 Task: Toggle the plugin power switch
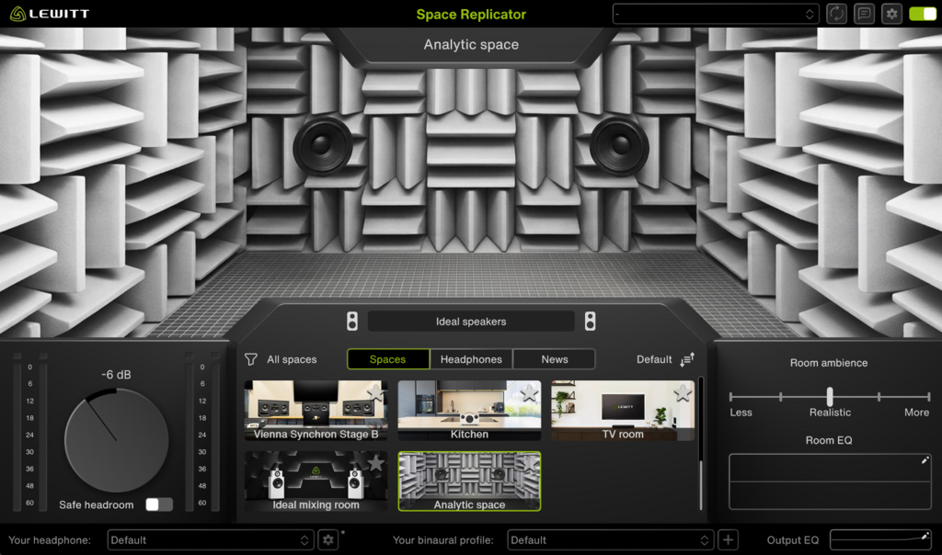click(923, 14)
